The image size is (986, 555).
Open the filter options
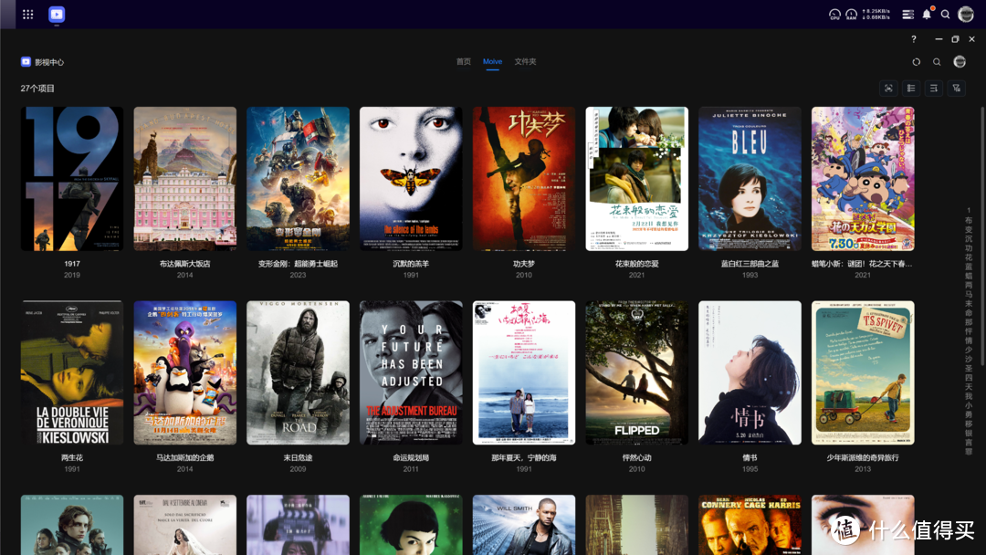(x=957, y=88)
